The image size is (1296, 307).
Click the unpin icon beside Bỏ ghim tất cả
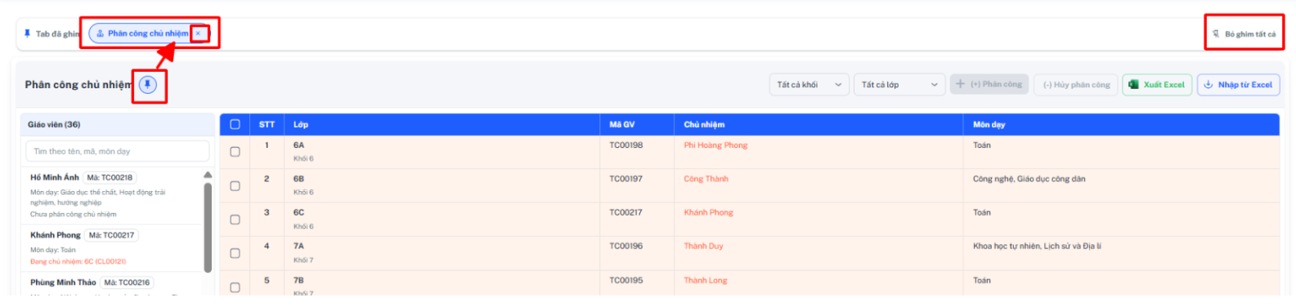point(1216,34)
